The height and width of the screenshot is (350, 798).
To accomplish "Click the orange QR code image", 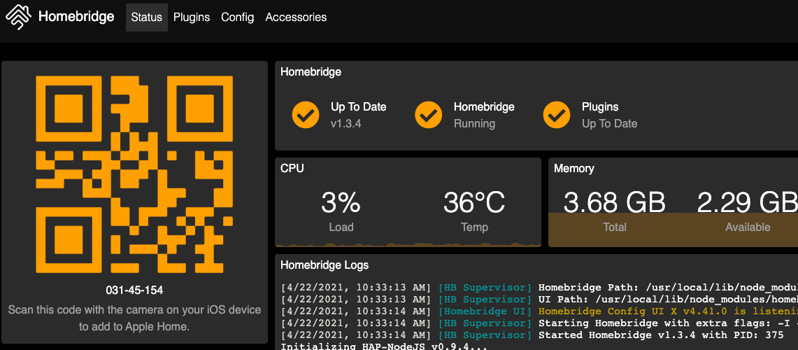I will click(134, 174).
